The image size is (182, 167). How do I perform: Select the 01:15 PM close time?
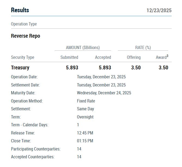point(85,141)
